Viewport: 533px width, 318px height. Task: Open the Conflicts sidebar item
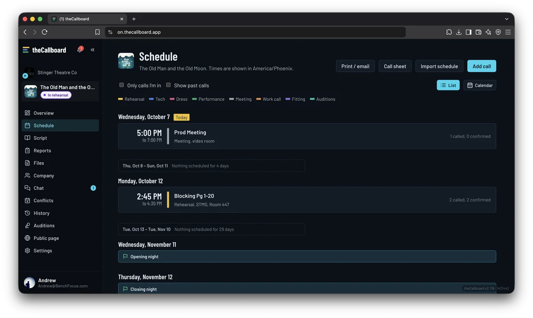click(x=60, y=200)
